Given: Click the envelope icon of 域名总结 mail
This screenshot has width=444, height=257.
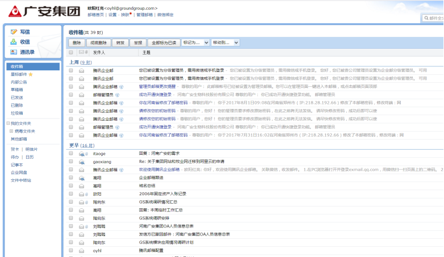Looking at the screenshot, I should click(x=82, y=186).
